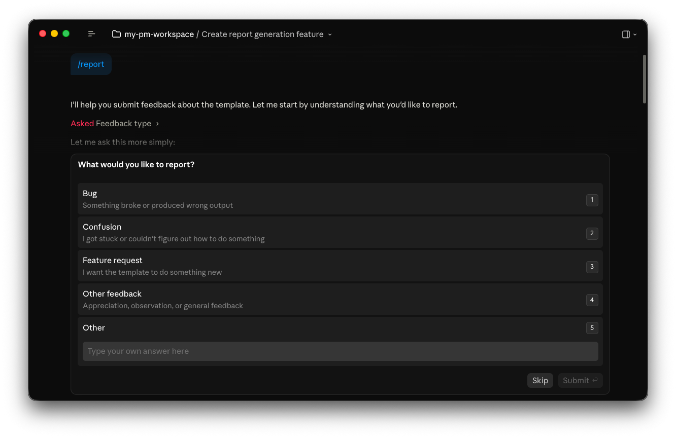Click the number 4 shortcut badge

coord(592,300)
